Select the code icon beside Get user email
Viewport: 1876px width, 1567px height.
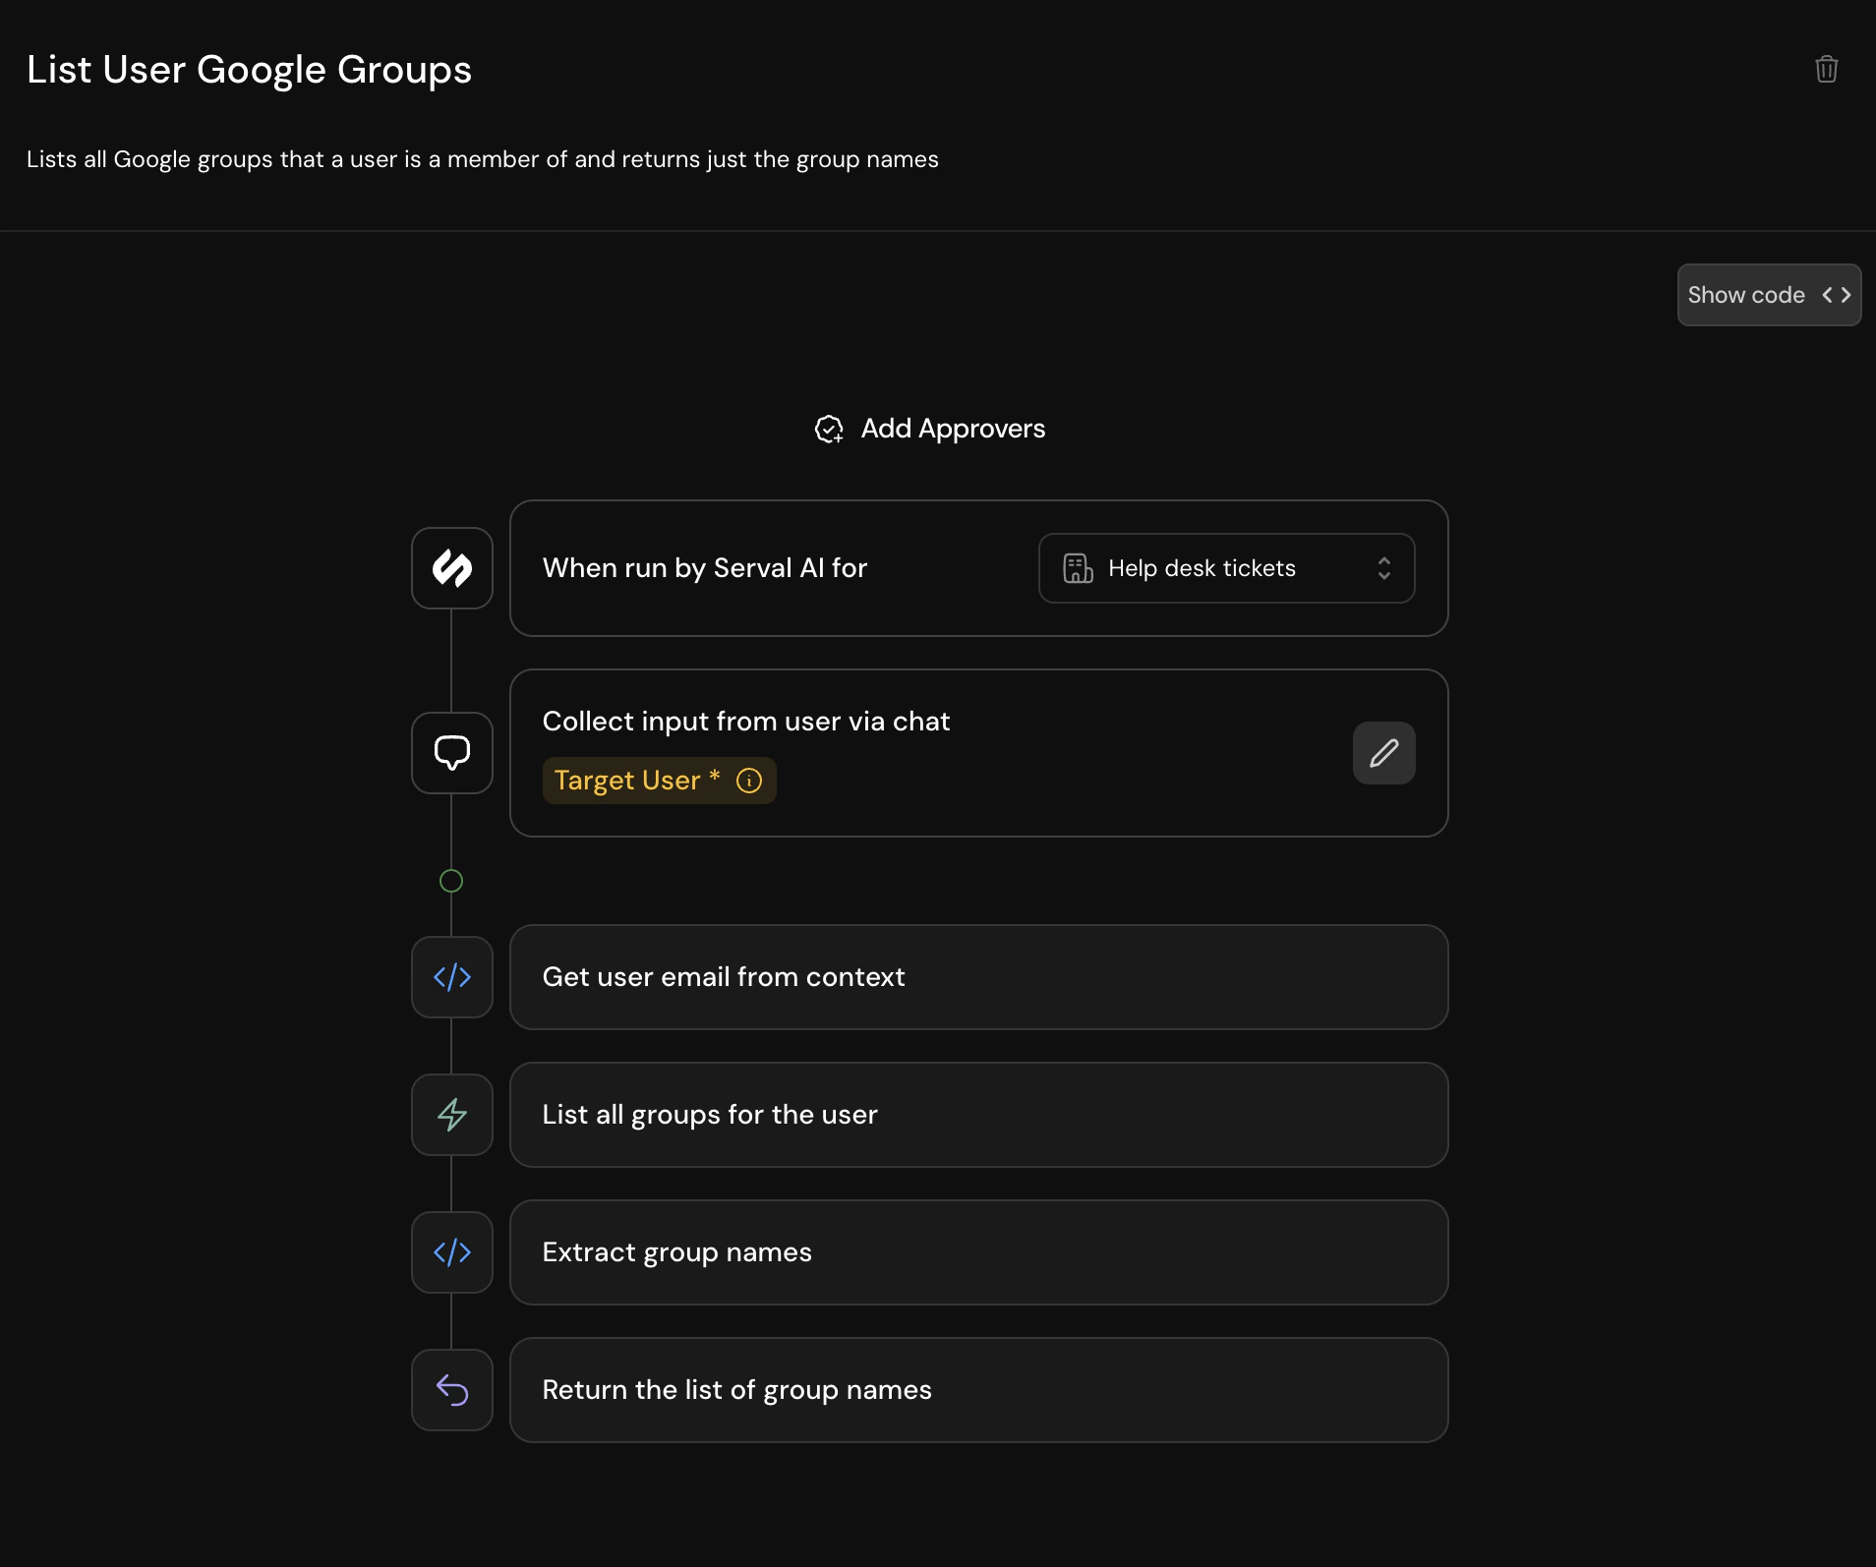pyautogui.click(x=451, y=976)
